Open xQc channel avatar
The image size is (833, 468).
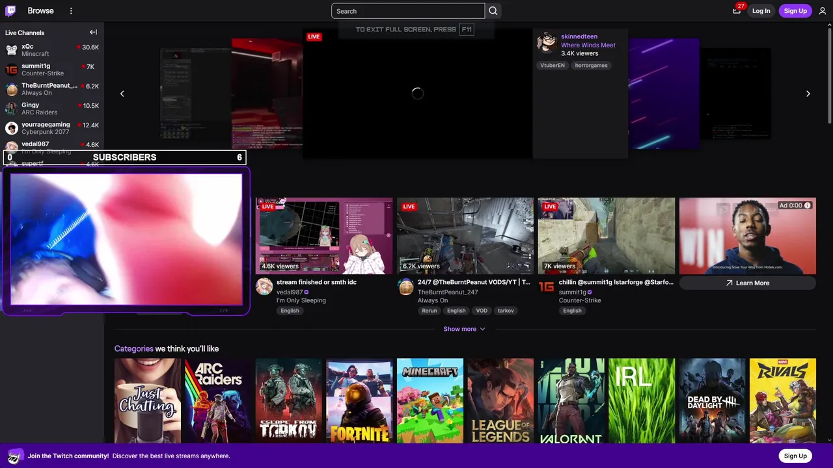(x=12, y=50)
